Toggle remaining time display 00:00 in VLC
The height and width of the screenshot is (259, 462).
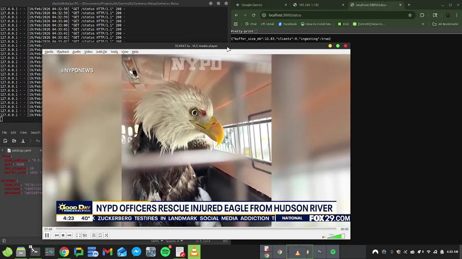[345, 229]
